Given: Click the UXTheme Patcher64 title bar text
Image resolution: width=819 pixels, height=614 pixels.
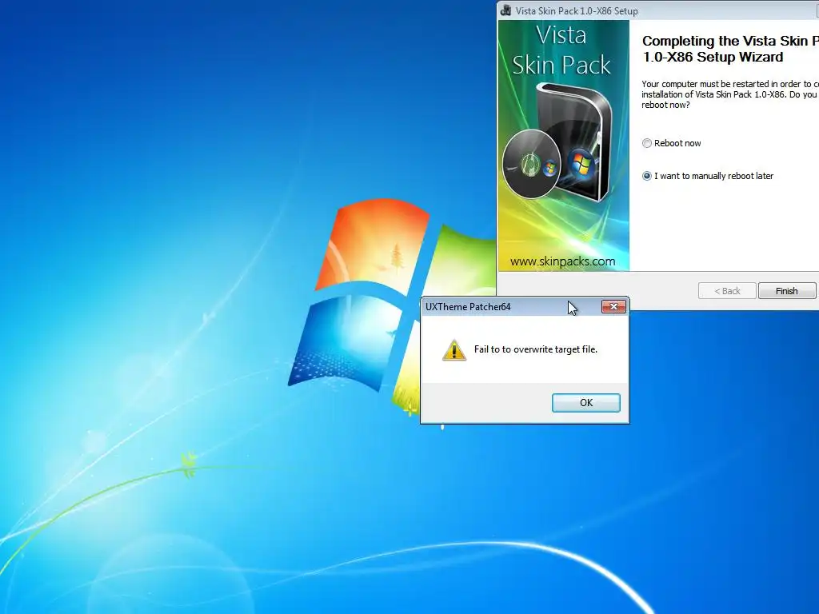Looking at the screenshot, I should pyautogui.click(x=468, y=306).
